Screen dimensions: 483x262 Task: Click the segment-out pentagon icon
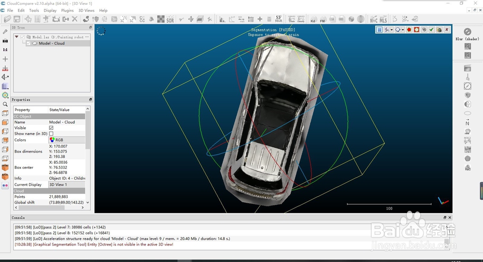point(416,29)
